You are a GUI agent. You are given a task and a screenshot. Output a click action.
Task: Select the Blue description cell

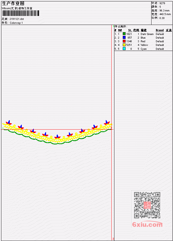143,38
